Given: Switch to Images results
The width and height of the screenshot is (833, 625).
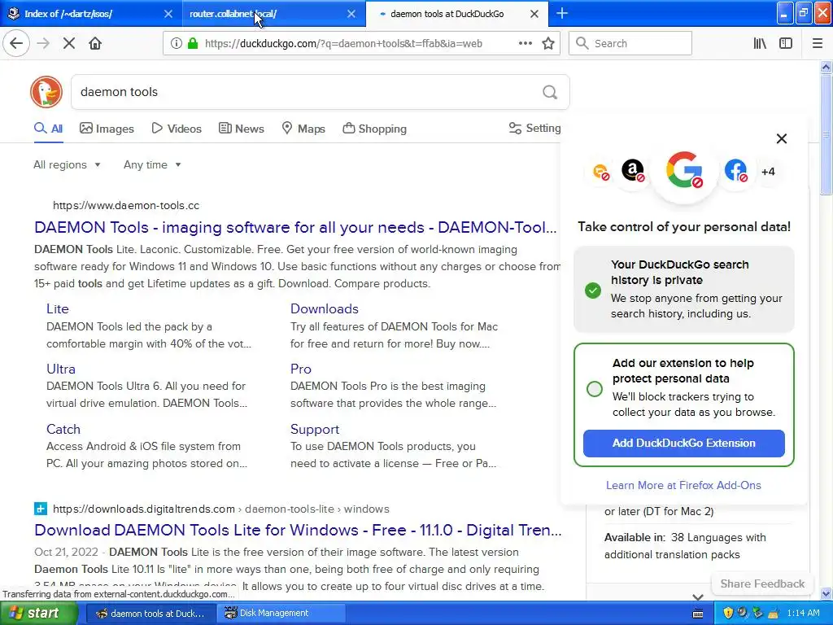Looking at the screenshot, I should 107,129.
